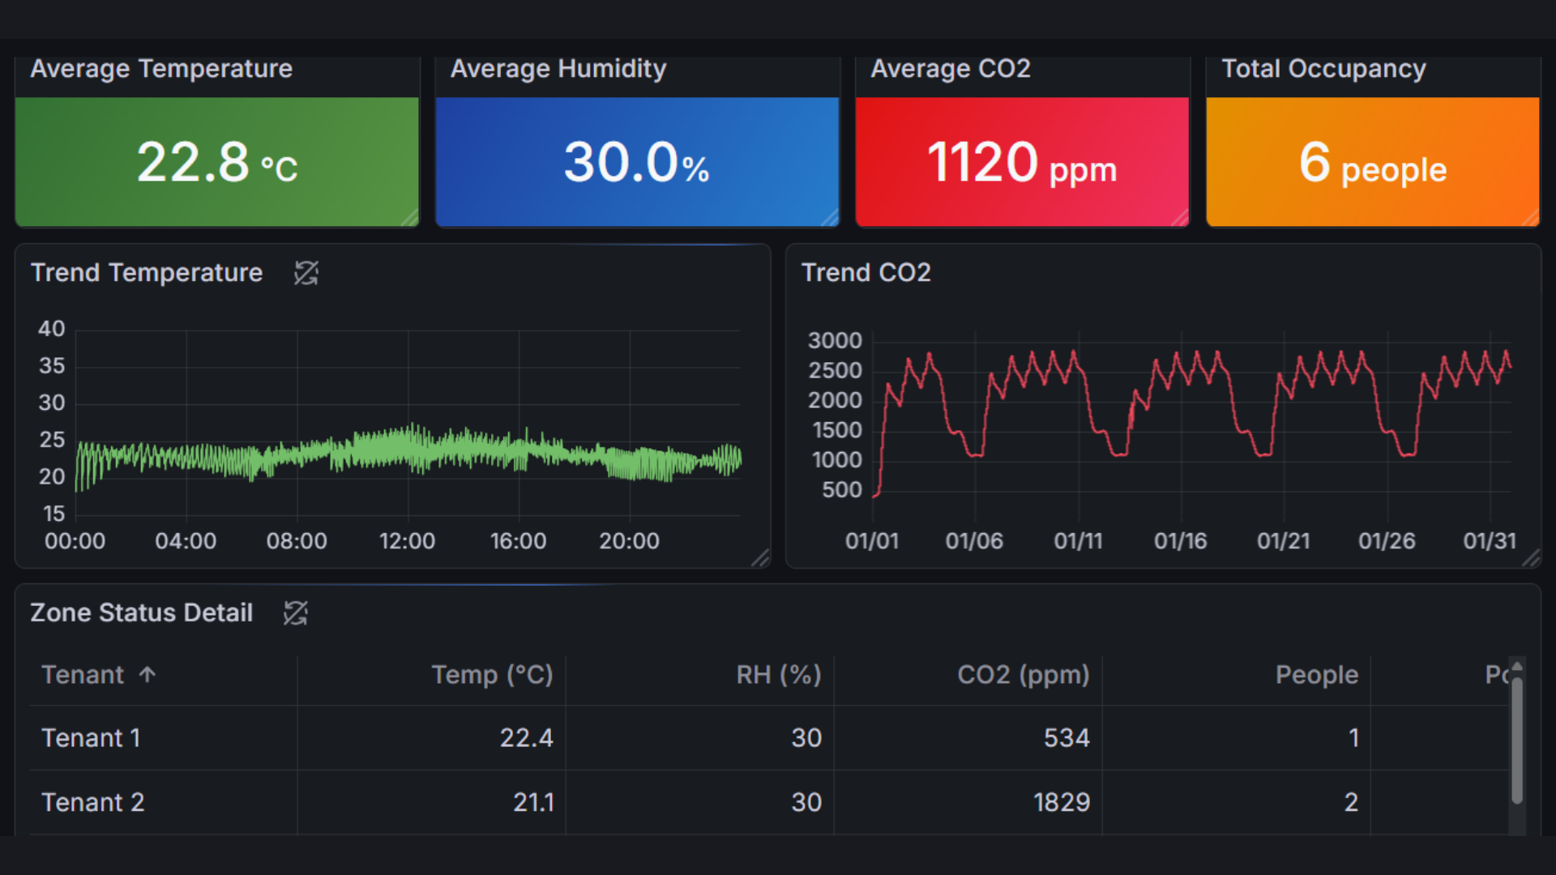
Task: Open the Trend CO2 panel title menu
Action: coord(866,273)
